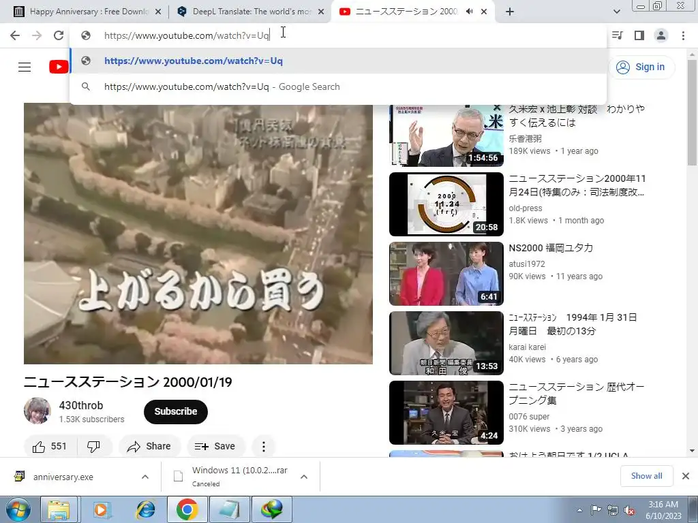Open the 久米宏 x 池上彰 対談 video thumbnail
The height and width of the screenshot is (523, 698).
[x=446, y=136]
